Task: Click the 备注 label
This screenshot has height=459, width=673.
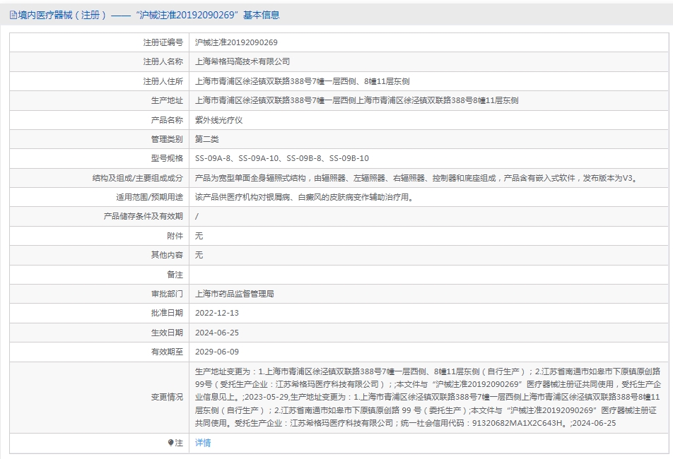Action: pyautogui.click(x=175, y=274)
